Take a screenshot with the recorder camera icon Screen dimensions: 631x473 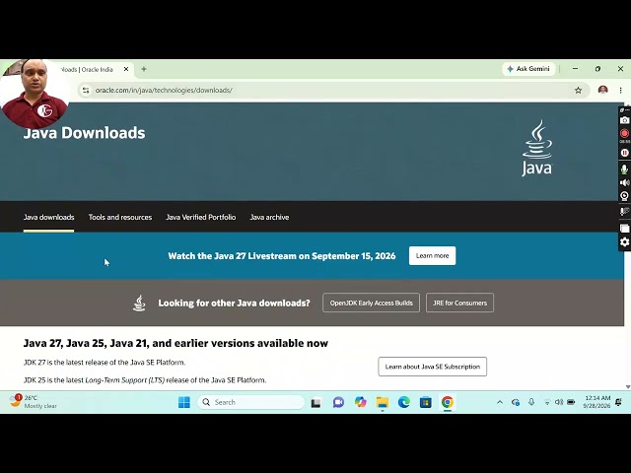624,120
